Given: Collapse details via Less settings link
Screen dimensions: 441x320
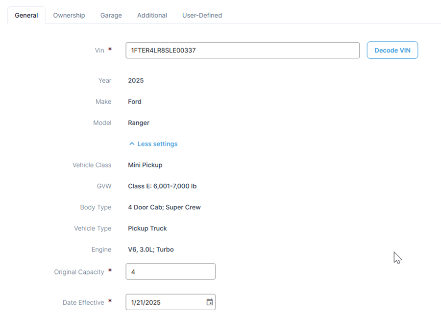Looking at the screenshot, I should (157, 144).
